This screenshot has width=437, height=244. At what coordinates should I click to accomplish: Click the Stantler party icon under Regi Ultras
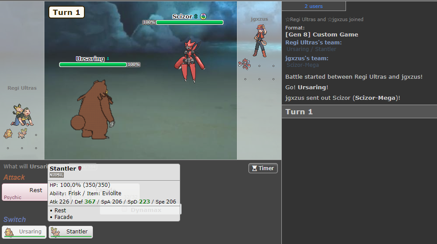[x=22, y=133]
